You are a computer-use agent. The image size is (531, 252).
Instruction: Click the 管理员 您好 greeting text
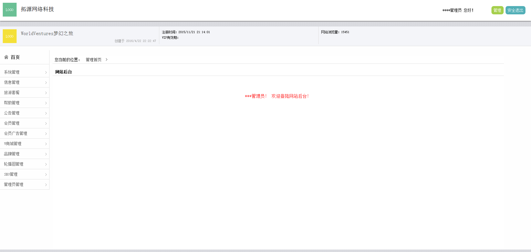coord(458,10)
